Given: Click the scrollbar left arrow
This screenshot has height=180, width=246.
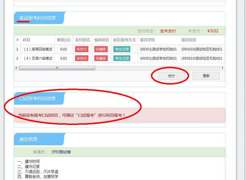Looking at the screenshot, I should click(16, 68).
